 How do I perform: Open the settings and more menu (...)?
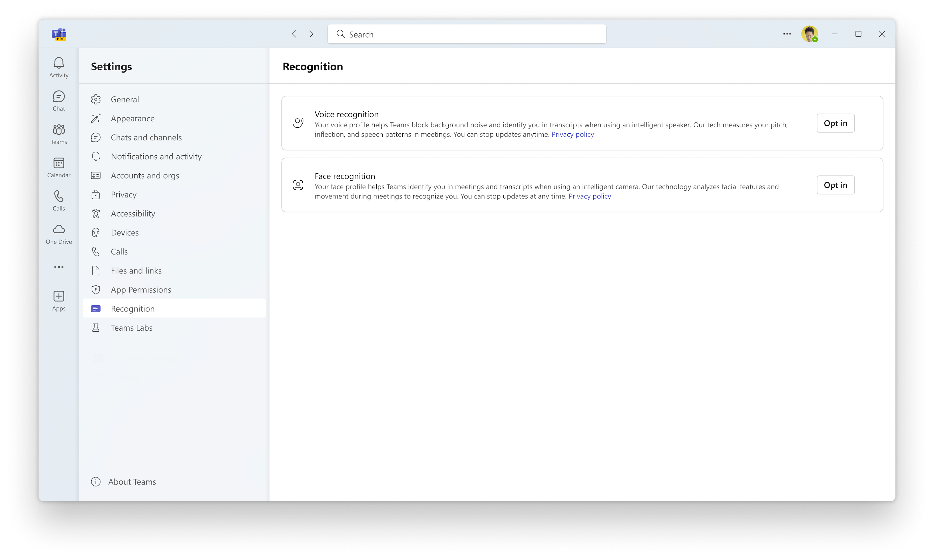click(x=786, y=34)
